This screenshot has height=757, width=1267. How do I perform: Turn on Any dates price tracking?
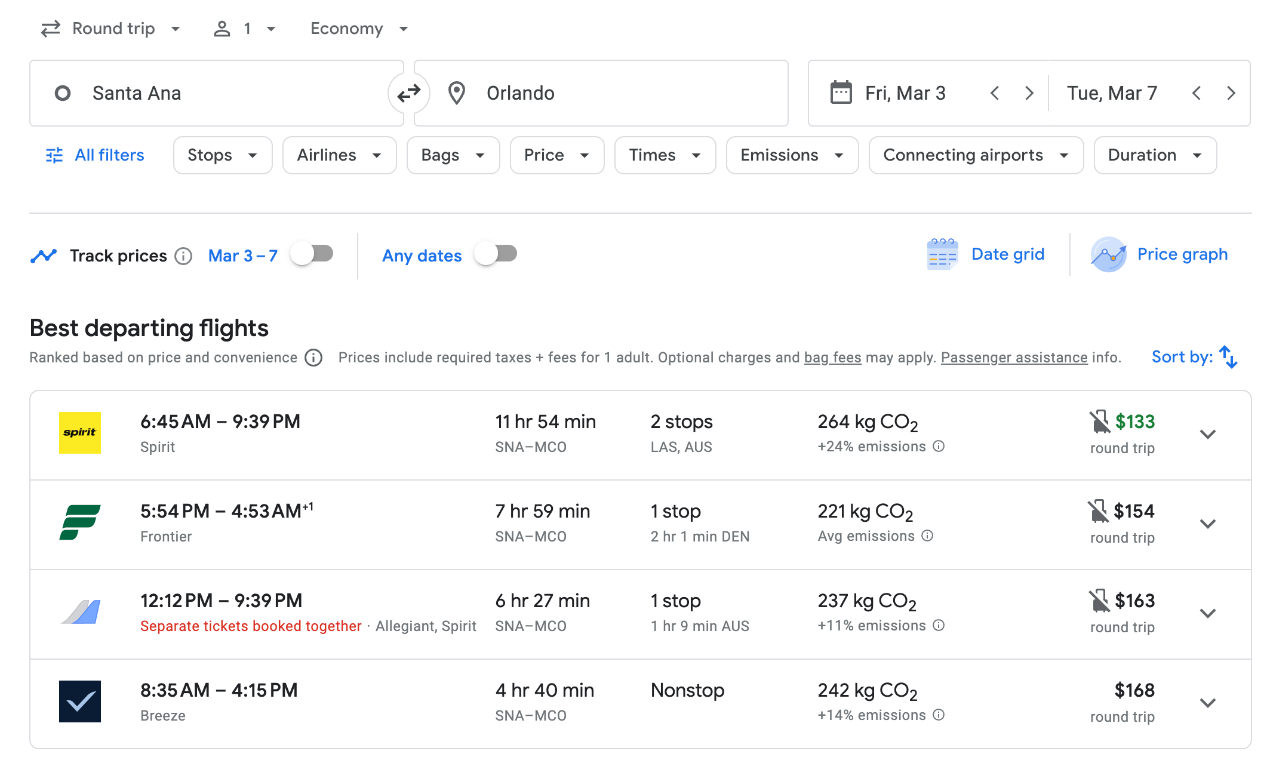click(x=496, y=254)
